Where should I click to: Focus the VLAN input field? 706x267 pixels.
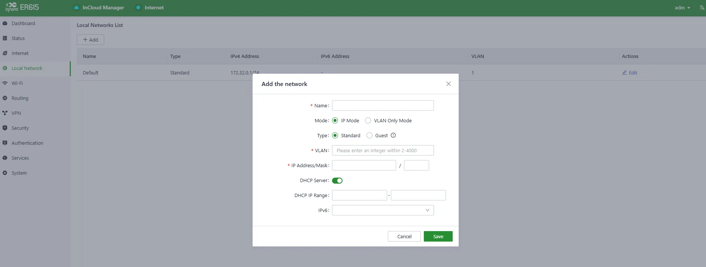[383, 150]
